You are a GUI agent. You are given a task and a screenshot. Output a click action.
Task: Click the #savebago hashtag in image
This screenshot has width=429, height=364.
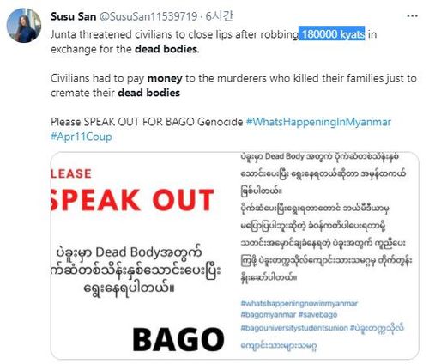click(x=317, y=314)
